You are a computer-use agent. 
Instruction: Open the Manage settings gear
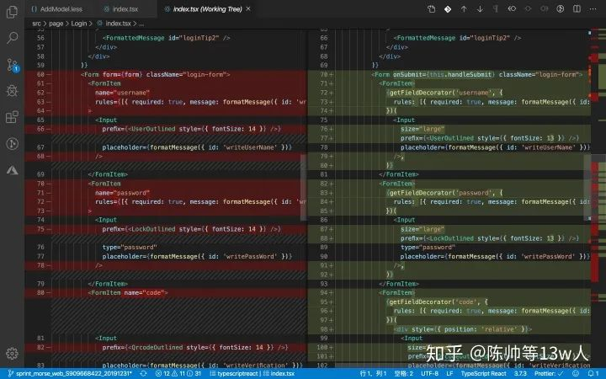12,353
